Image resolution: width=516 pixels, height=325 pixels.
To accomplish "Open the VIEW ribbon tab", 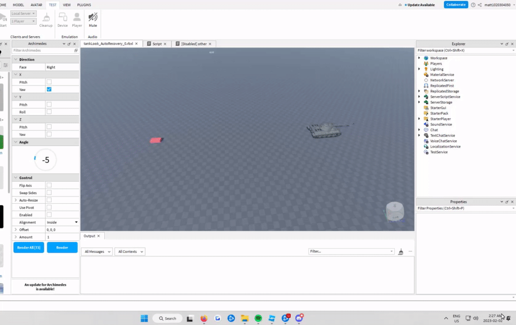I will click(67, 5).
